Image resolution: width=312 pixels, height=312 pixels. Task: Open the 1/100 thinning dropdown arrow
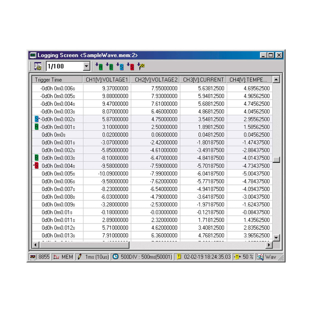click(x=87, y=67)
